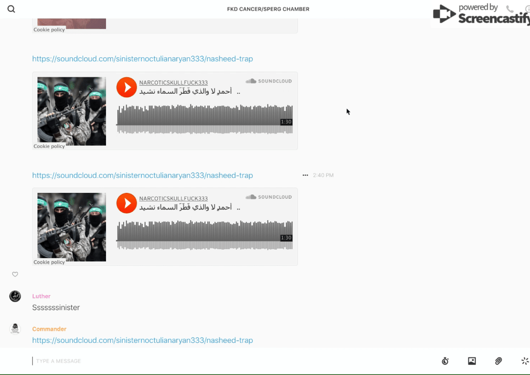The height and width of the screenshot is (375, 530).
Task: Click SoundCloud logo in the lower player
Action: point(269,197)
